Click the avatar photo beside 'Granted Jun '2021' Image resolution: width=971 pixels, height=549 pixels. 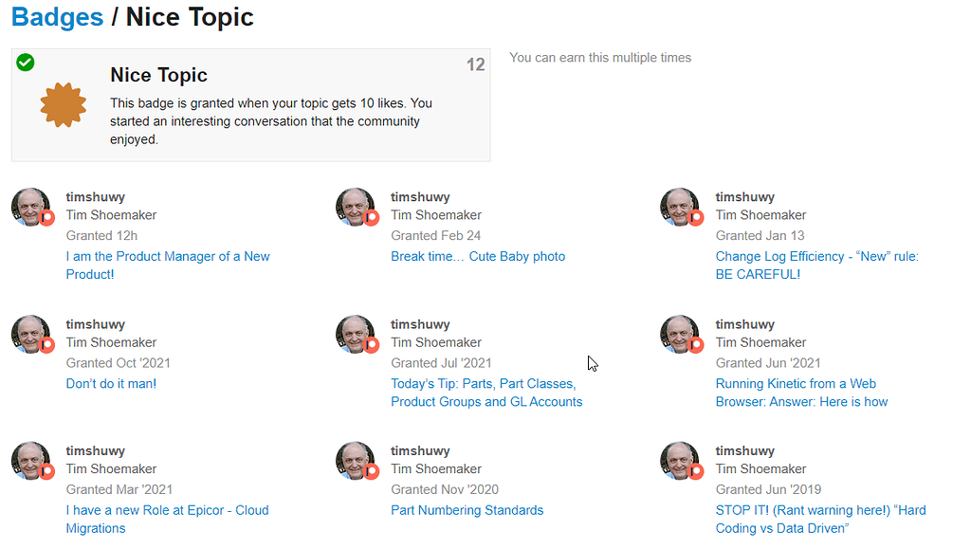click(x=680, y=333)
